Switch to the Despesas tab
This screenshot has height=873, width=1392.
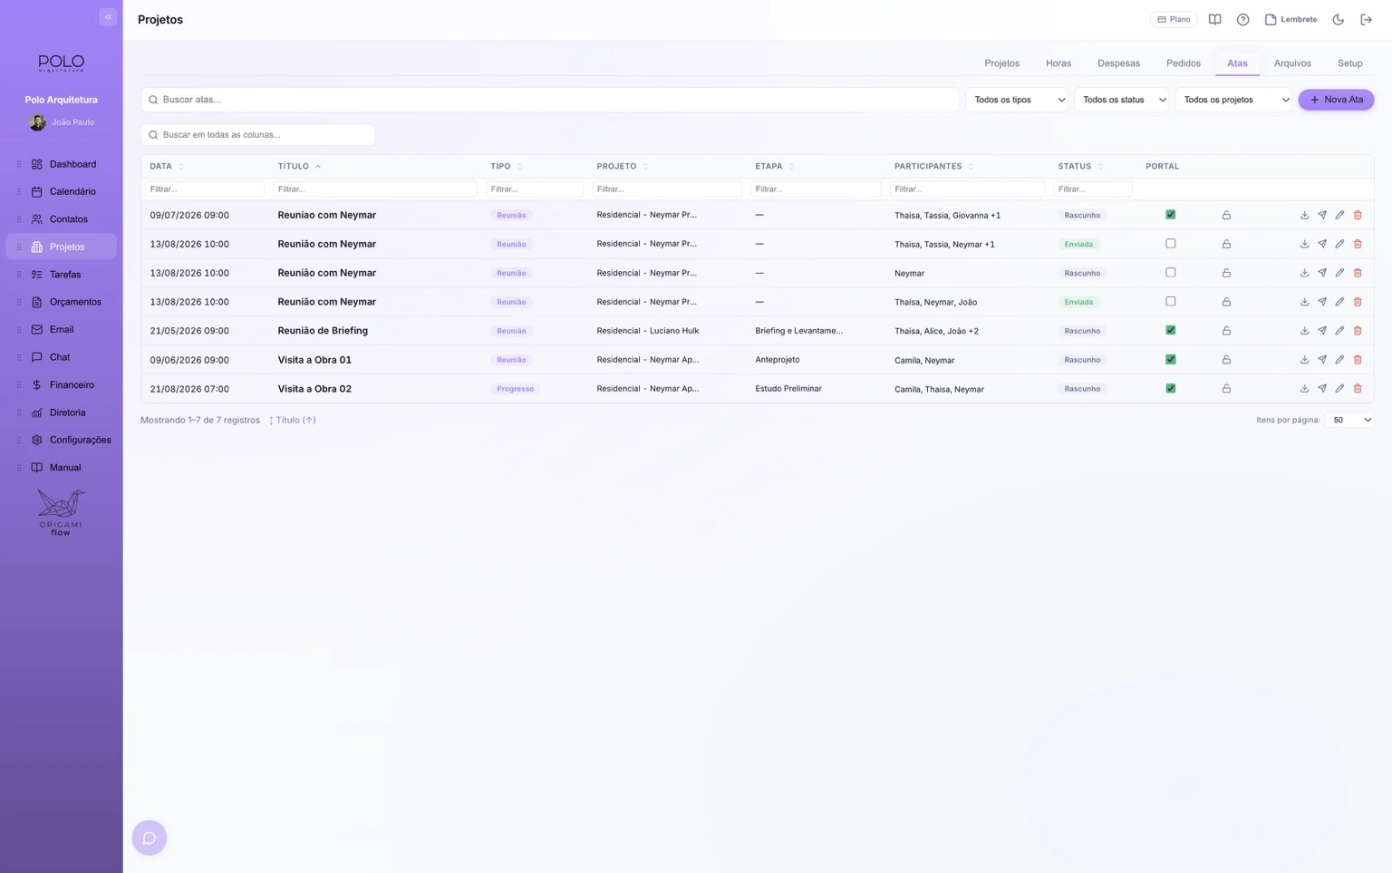1118,63
